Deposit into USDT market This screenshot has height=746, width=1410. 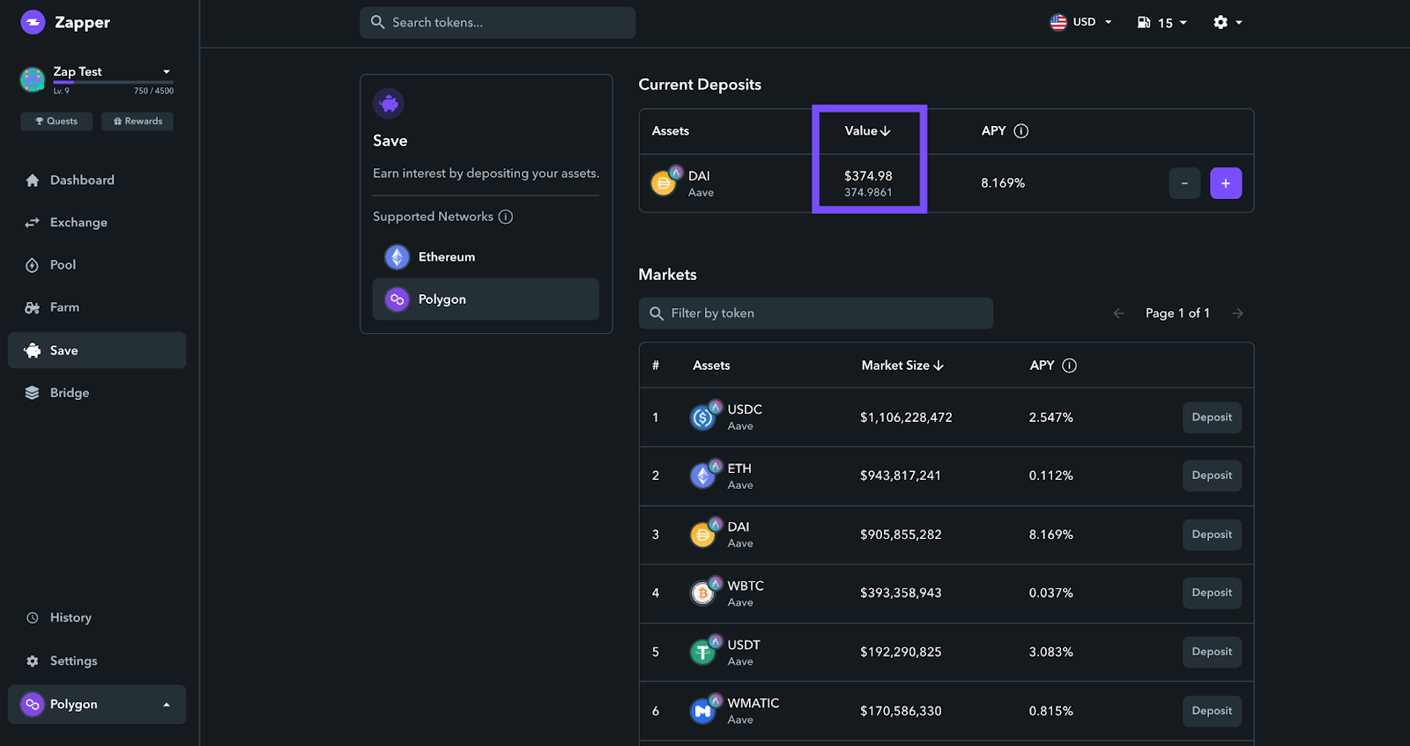pos(1212,652)
